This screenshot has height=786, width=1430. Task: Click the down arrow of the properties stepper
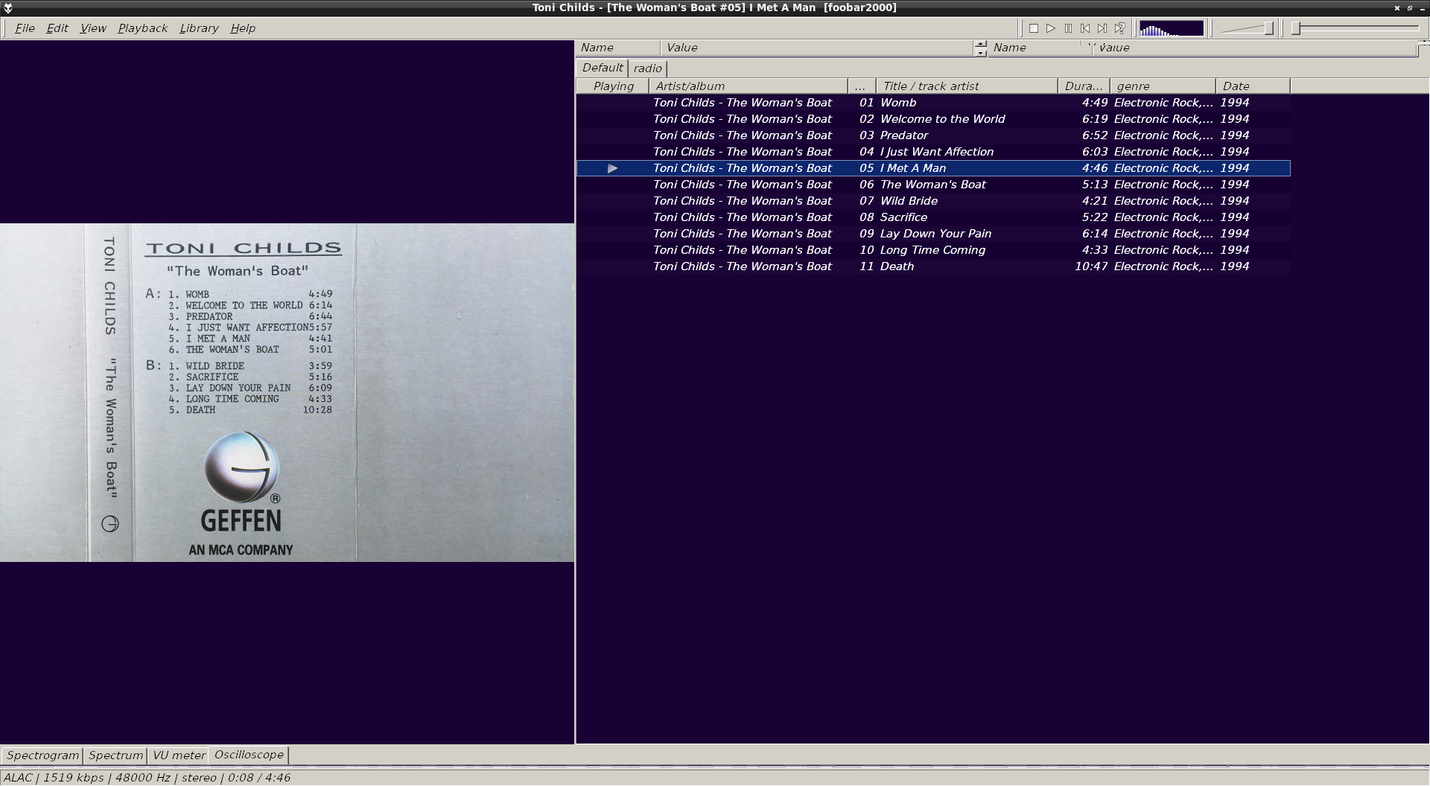[x=980, y=53]
